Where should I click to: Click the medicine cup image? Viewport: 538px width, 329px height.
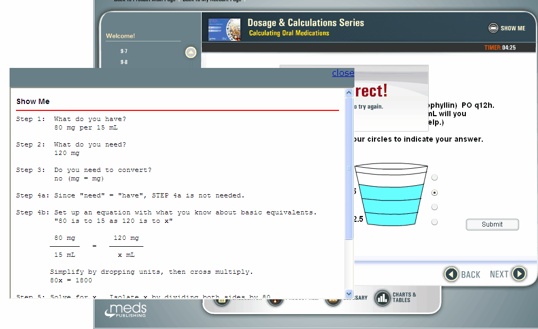(391, 195)
